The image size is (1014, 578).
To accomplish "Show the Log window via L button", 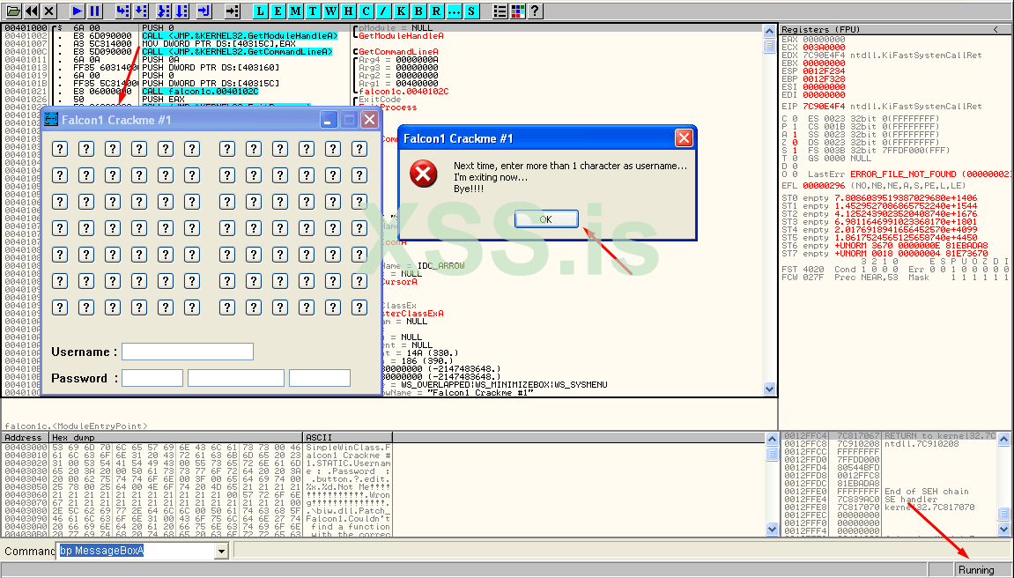I will tap(260, 11).
